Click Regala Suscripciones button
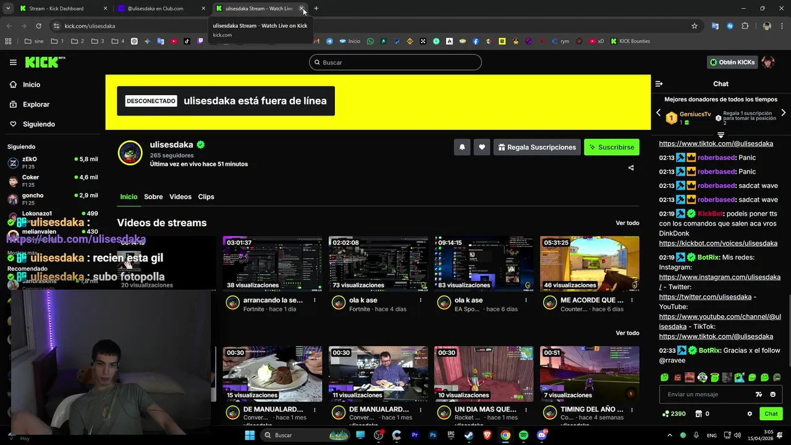 tap(537, 147)
